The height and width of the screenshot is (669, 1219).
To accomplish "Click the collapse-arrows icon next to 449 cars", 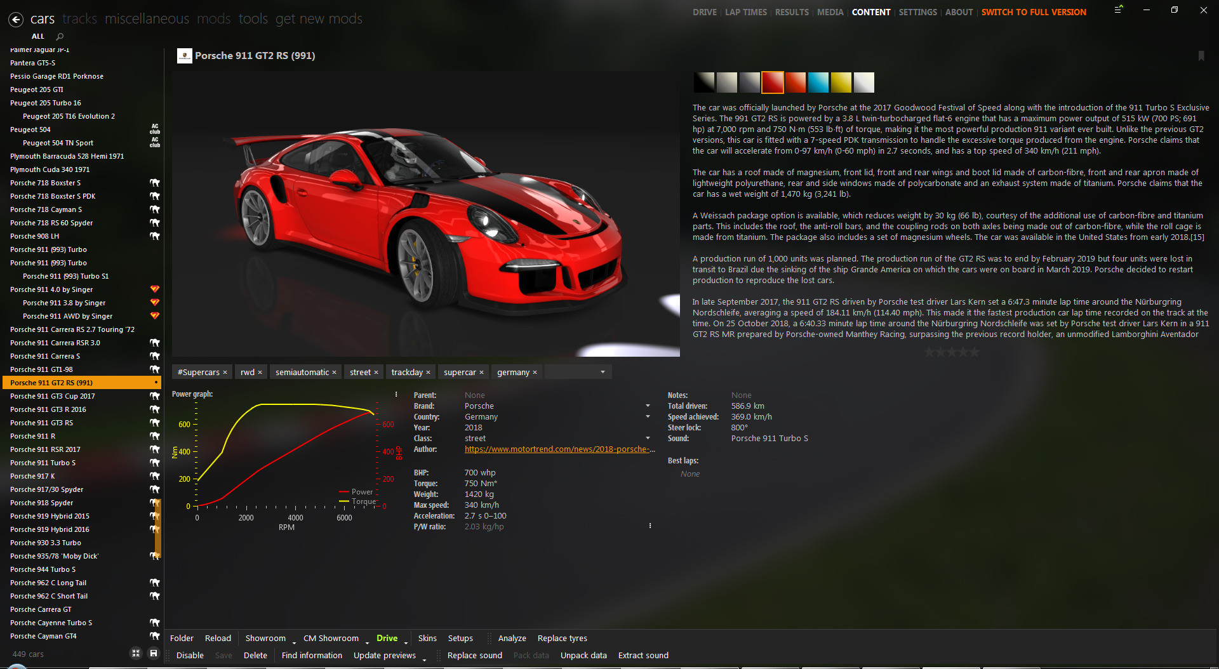I will pos(135,653).
